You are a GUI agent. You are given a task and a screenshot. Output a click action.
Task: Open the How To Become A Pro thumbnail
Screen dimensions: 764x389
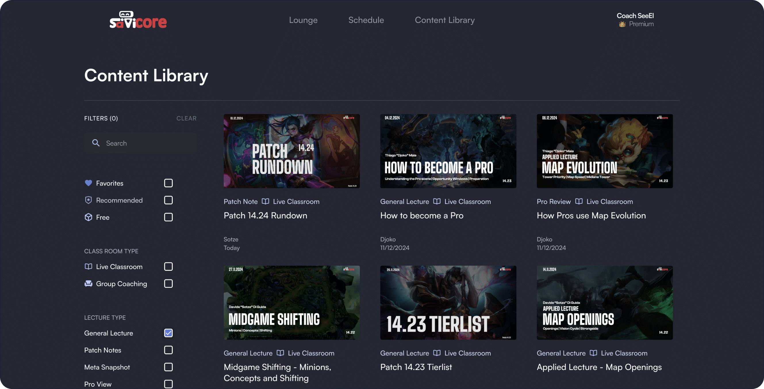(448, 151)
